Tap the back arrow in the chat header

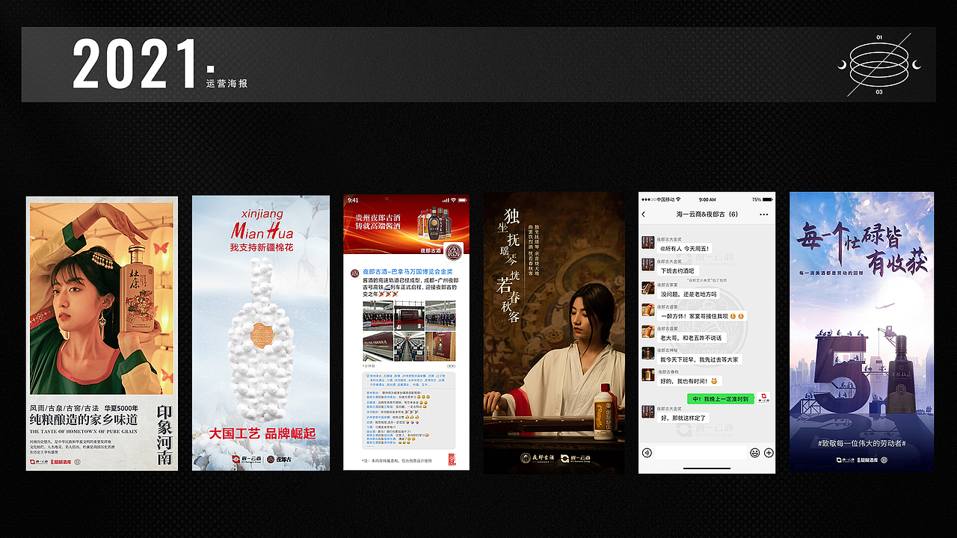pos(644,214)
